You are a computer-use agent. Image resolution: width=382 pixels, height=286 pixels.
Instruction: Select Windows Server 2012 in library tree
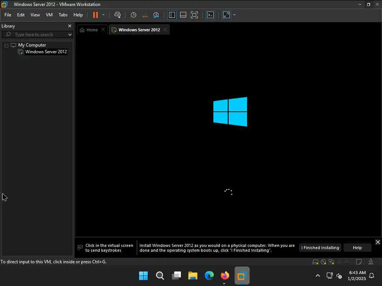[46, 52]
